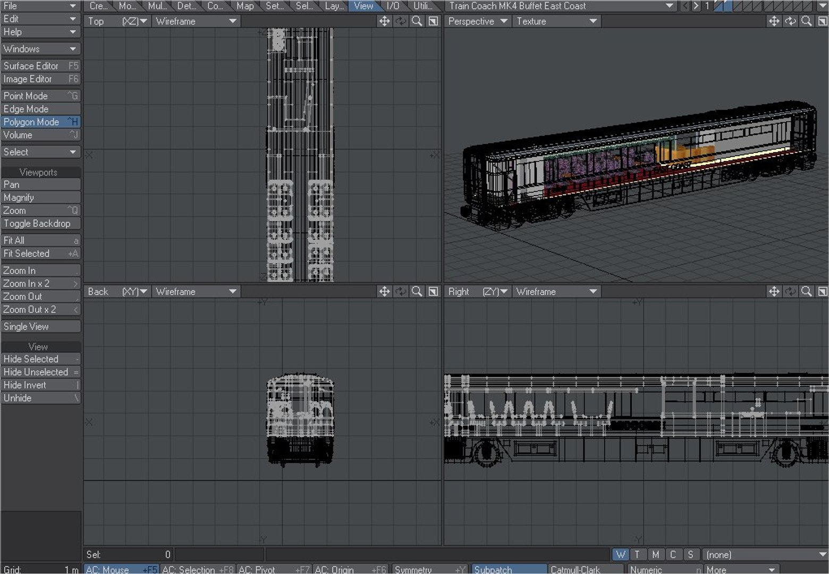Viewport: 829px width, 574px height.
Task: Click the pan icon in the Perspective viewport header
Action: [x=774, y=21]
